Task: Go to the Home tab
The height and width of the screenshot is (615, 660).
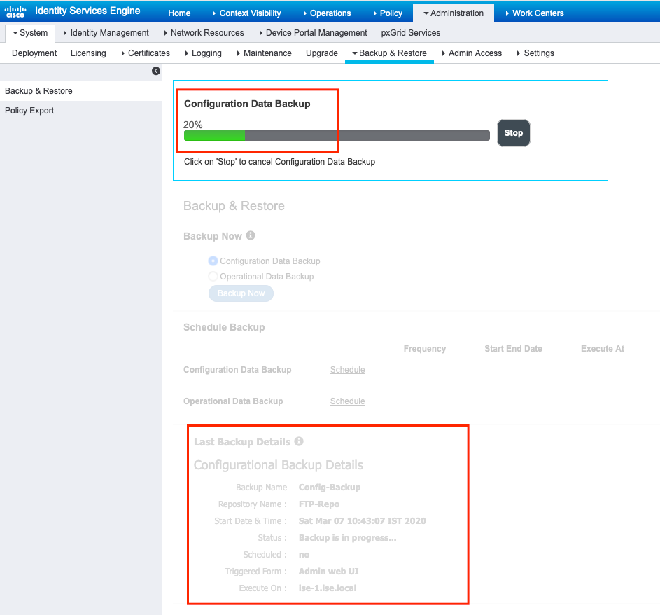Action: click(x=179, y=13)
